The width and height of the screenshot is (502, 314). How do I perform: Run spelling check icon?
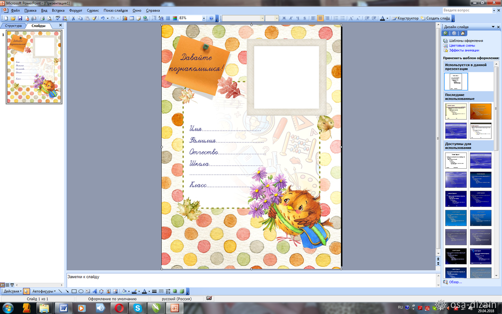pyautogui.click(x=58, y=18)
